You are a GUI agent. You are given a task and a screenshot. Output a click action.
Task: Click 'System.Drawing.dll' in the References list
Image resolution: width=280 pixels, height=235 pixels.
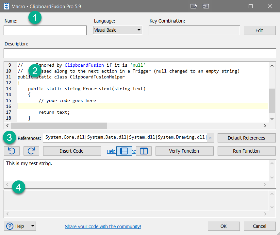click(x=181, y=137)
